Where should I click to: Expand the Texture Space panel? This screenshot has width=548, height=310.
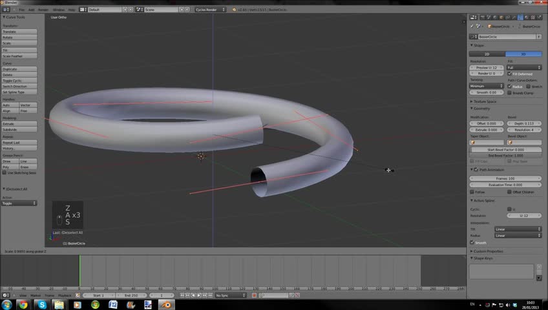(x=483, y=101)
